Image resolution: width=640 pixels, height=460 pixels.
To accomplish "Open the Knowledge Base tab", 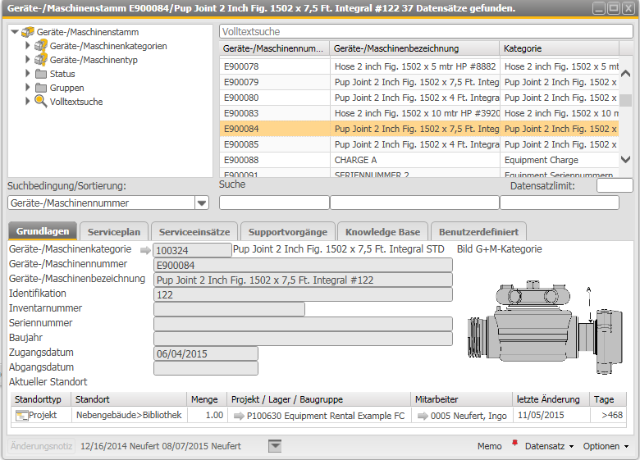I will (x=382, y=232).
